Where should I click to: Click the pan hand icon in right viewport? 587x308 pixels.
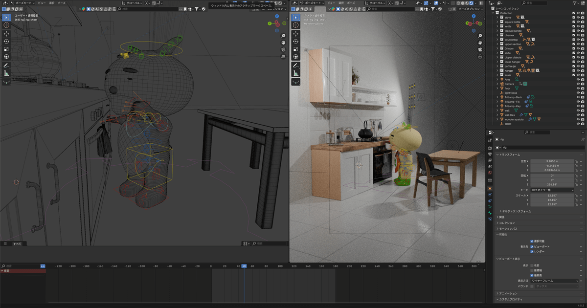(x=481, y=43)
